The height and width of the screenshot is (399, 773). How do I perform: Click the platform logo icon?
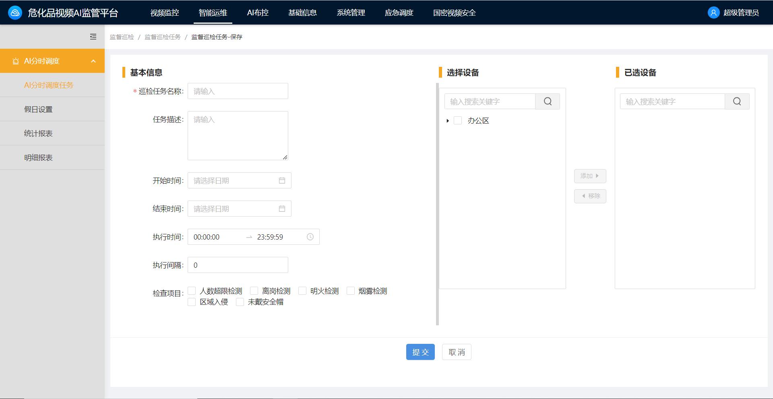click(x=14, y=12)
